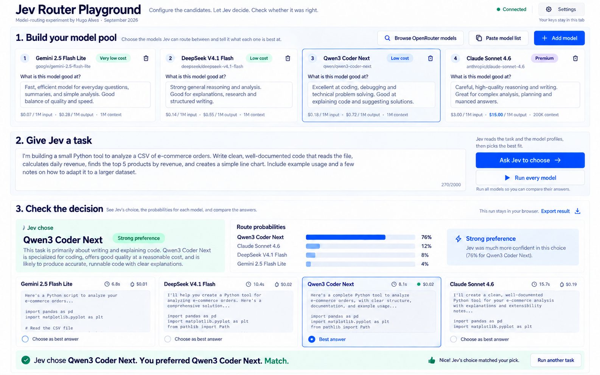Click the clock icon showing 8.1s
Screen dimensions: 600x375
coord(394,284)
